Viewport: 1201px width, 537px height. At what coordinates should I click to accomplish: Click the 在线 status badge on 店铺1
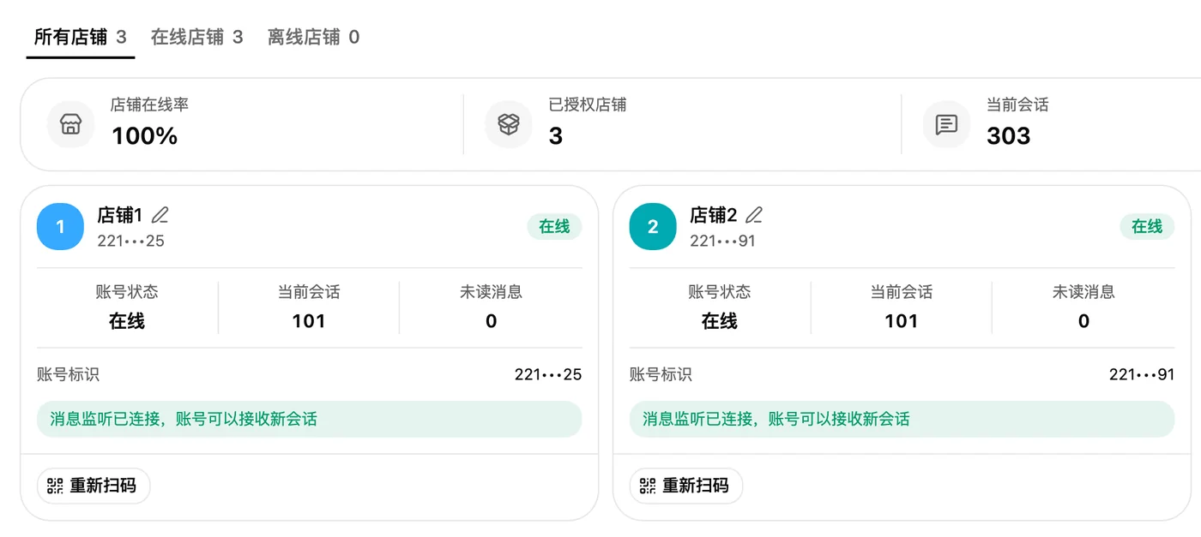pos(554,226)
